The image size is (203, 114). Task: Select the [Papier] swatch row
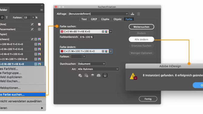click(22, 34)
